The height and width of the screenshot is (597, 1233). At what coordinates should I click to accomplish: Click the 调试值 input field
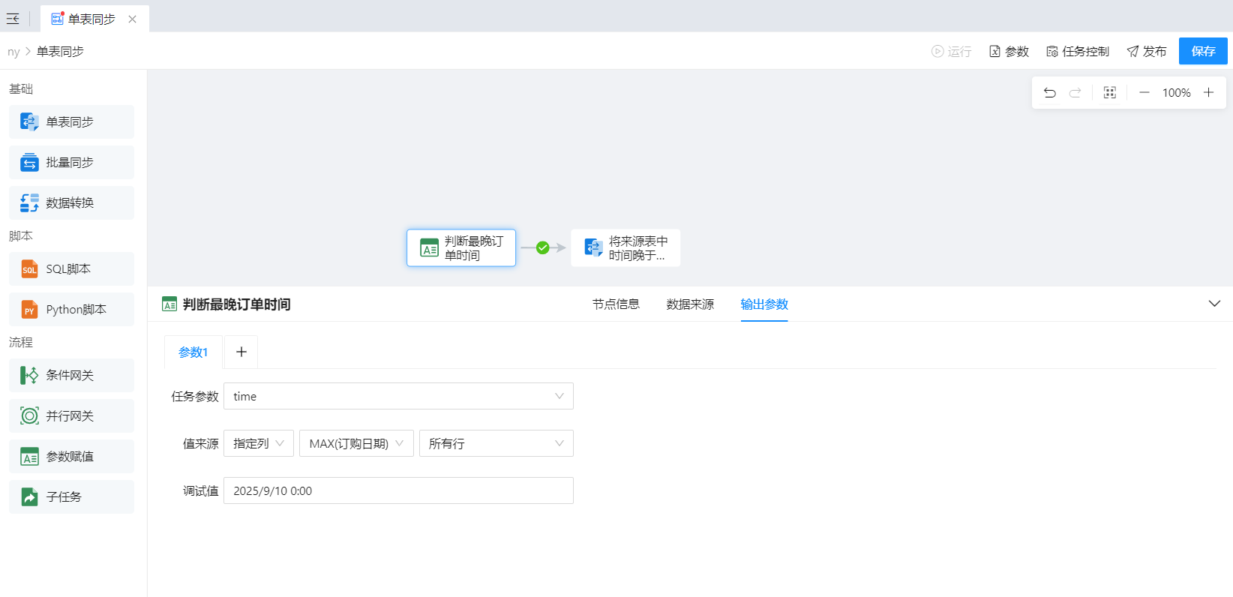(x=397, y=490)
